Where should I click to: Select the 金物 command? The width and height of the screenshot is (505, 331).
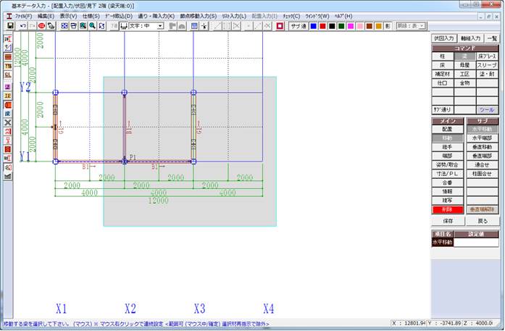click(x=464, y=83)
